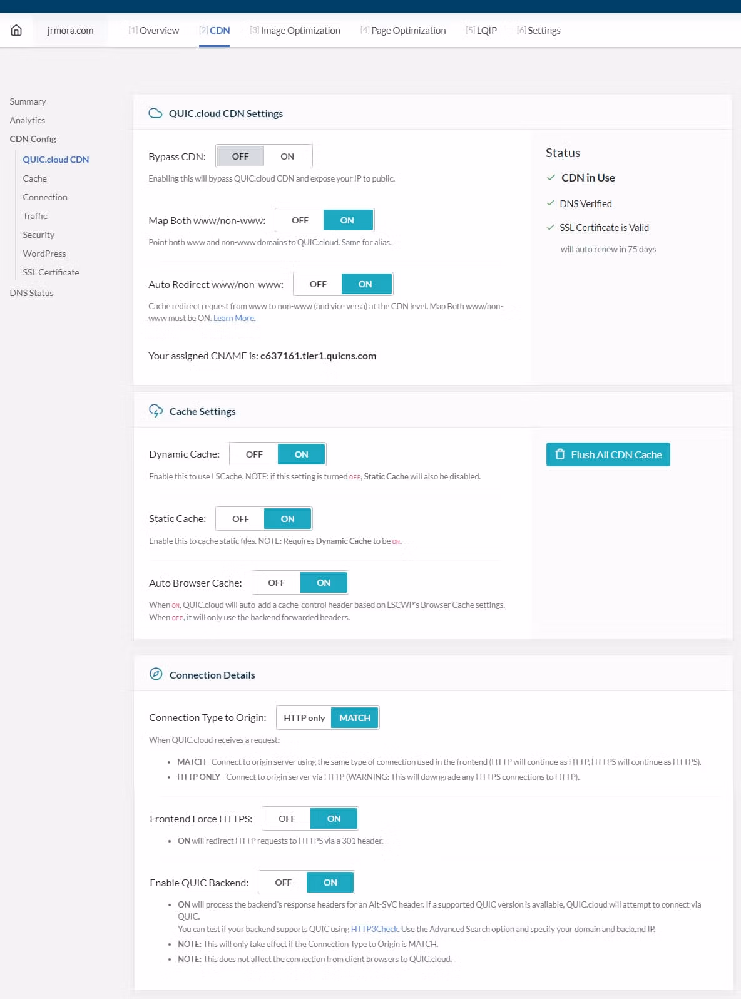This screenshot has height=999, width=741.
Task: Turn Auto Redirect www/non-www OFF
Action: click(x=318, y=284)
